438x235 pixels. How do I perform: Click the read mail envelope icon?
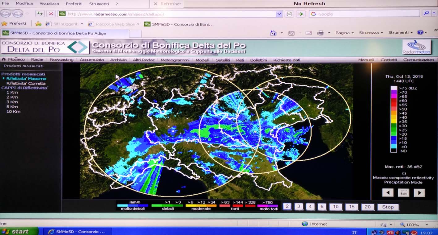click(308, 33)
